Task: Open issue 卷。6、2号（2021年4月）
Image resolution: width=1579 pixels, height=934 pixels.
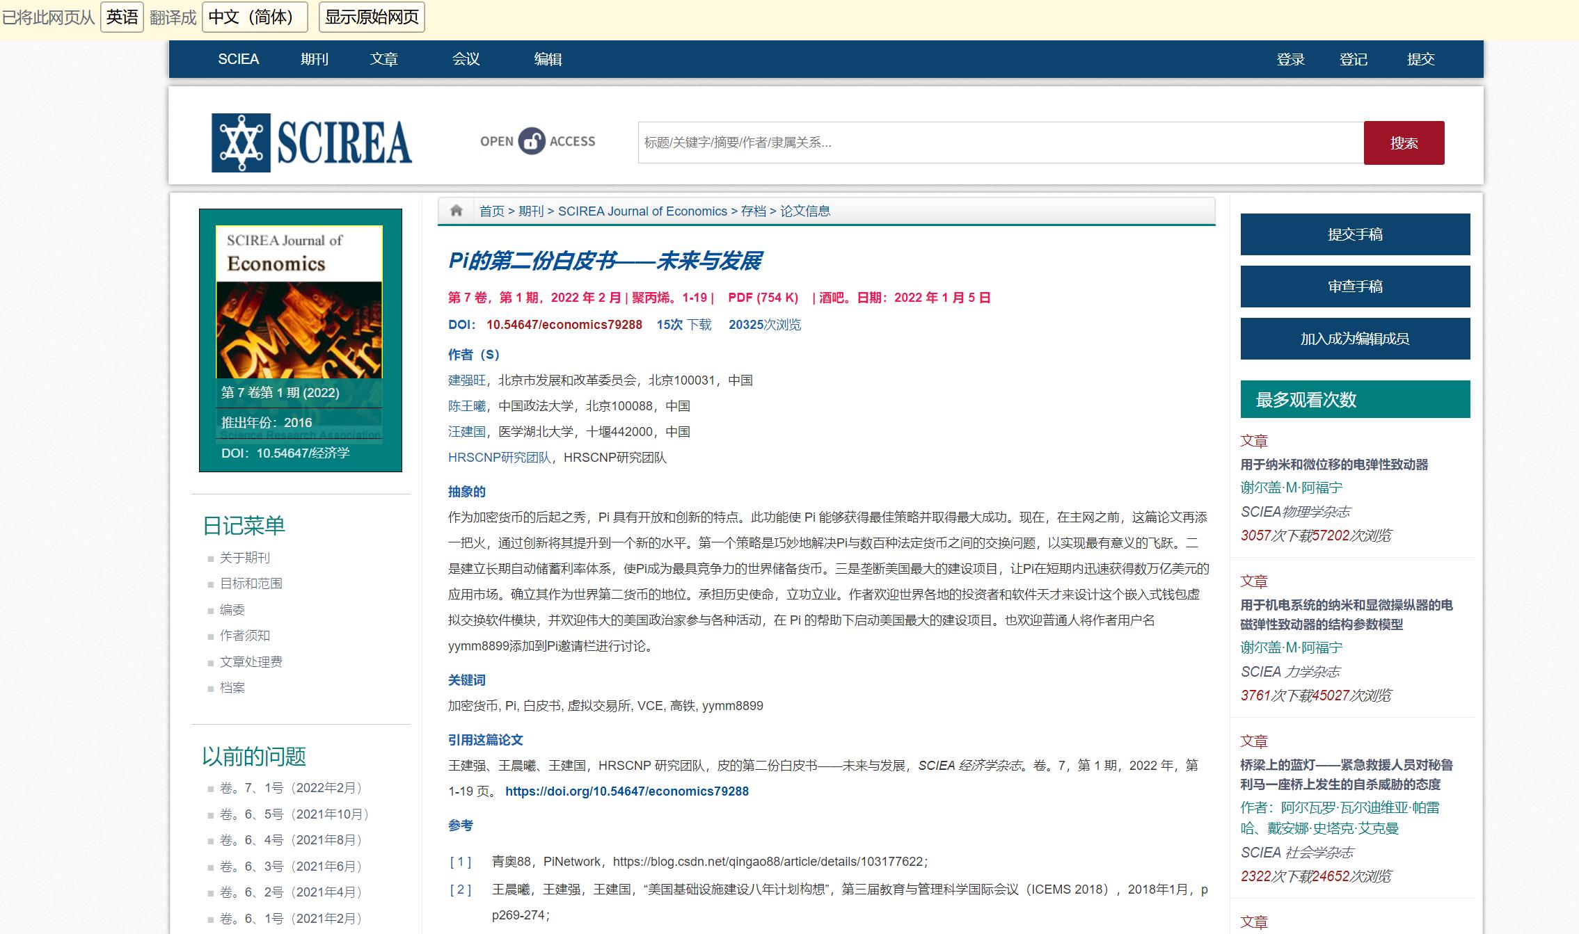Action: tap(292, 892)
